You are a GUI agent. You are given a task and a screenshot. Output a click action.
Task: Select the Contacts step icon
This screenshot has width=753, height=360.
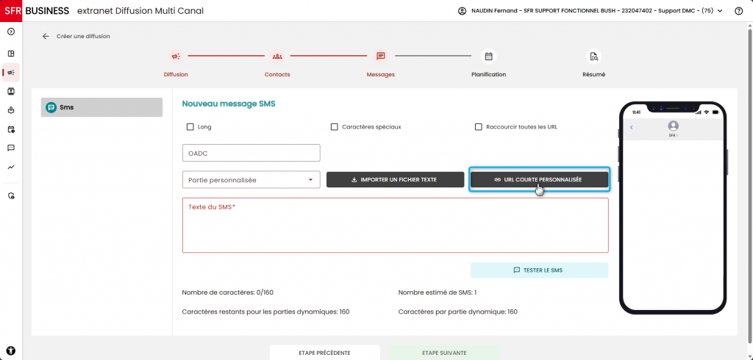coord(277,57)
